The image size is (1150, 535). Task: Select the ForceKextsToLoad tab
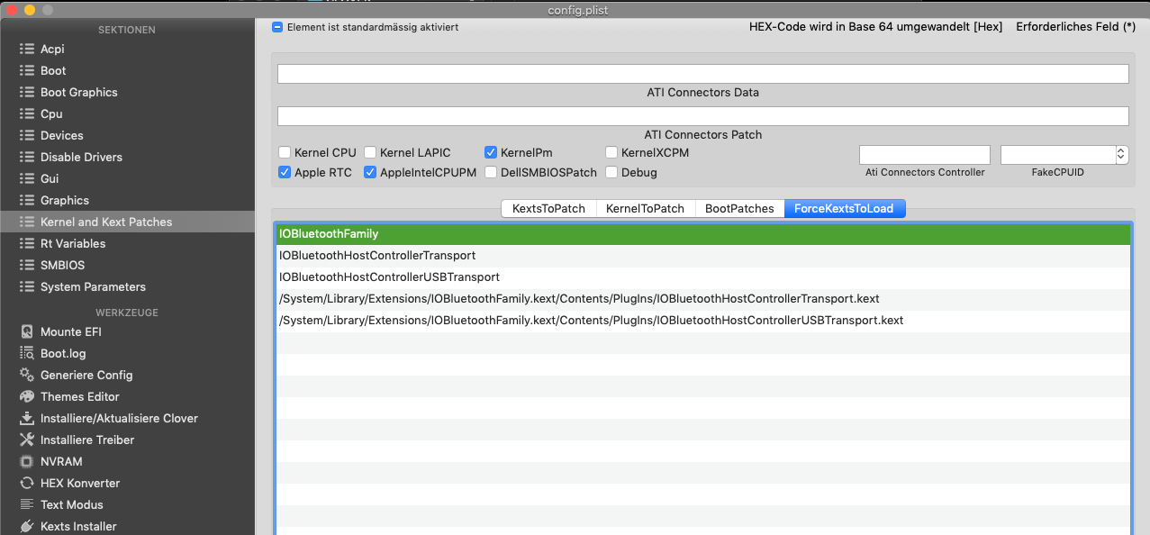pos(844,208)
